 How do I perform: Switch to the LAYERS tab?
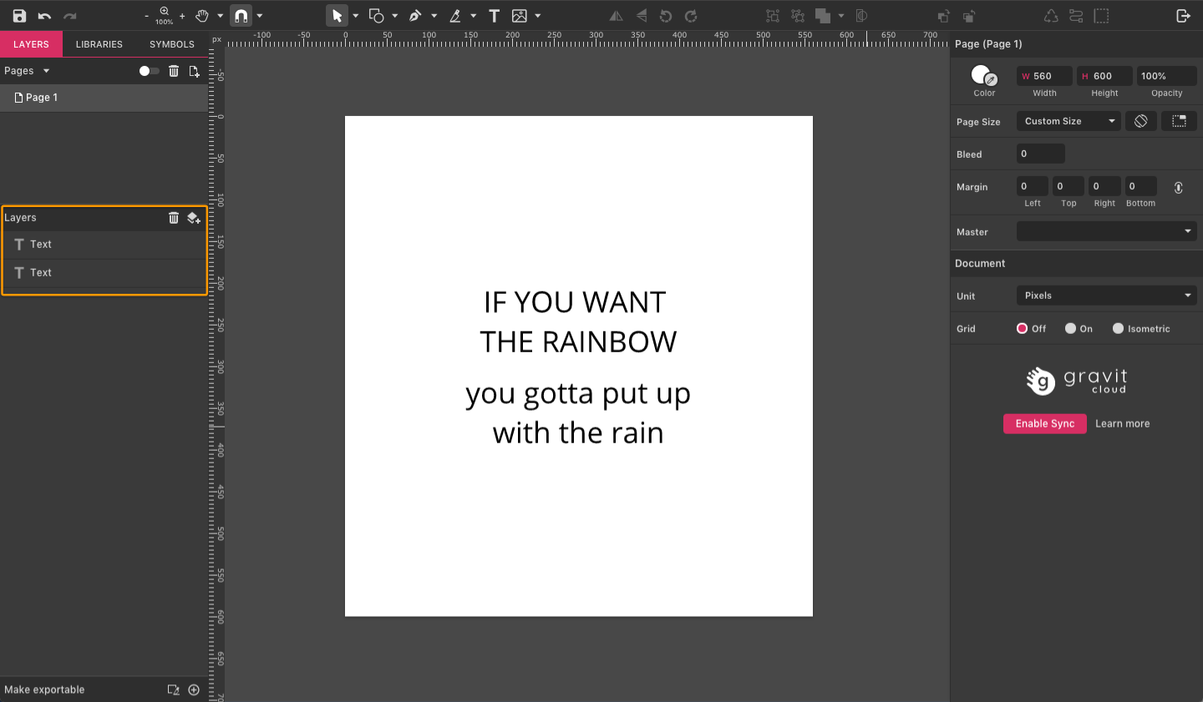(x=31, y=44)
